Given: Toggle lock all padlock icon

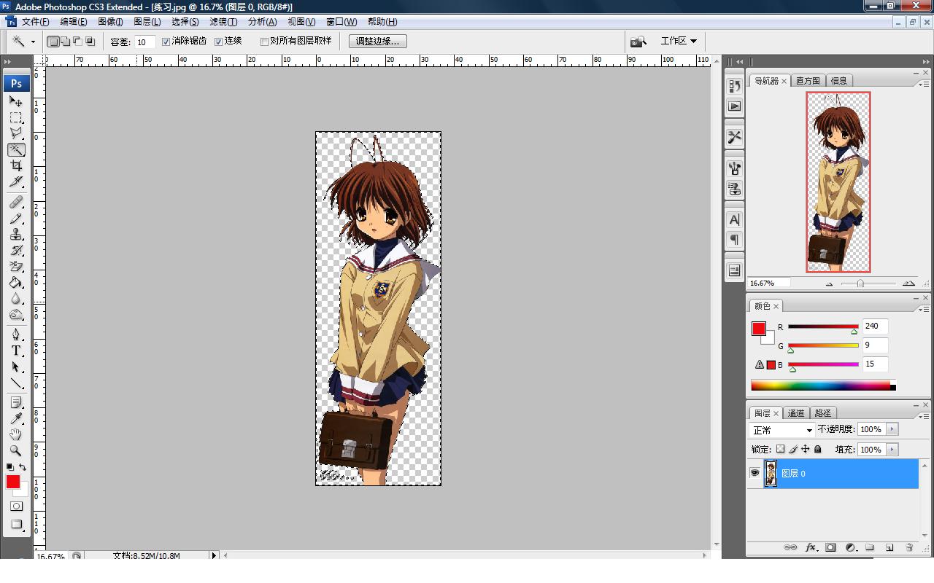Looking at the screenshot, I should (818, 450).
